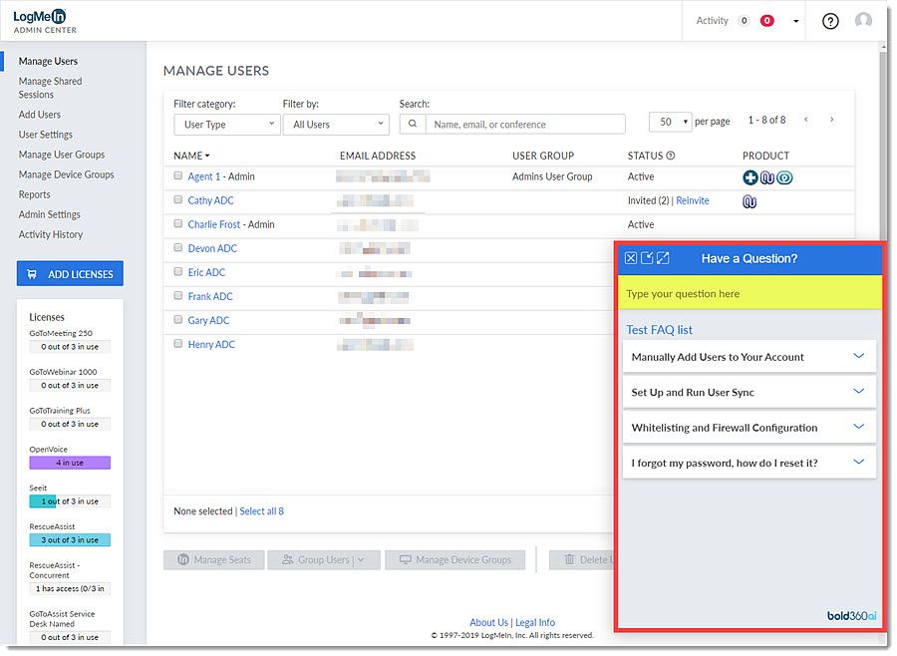Click the bold360ai logo
Screen dimensions: 897x656
[x=851, y=616]
